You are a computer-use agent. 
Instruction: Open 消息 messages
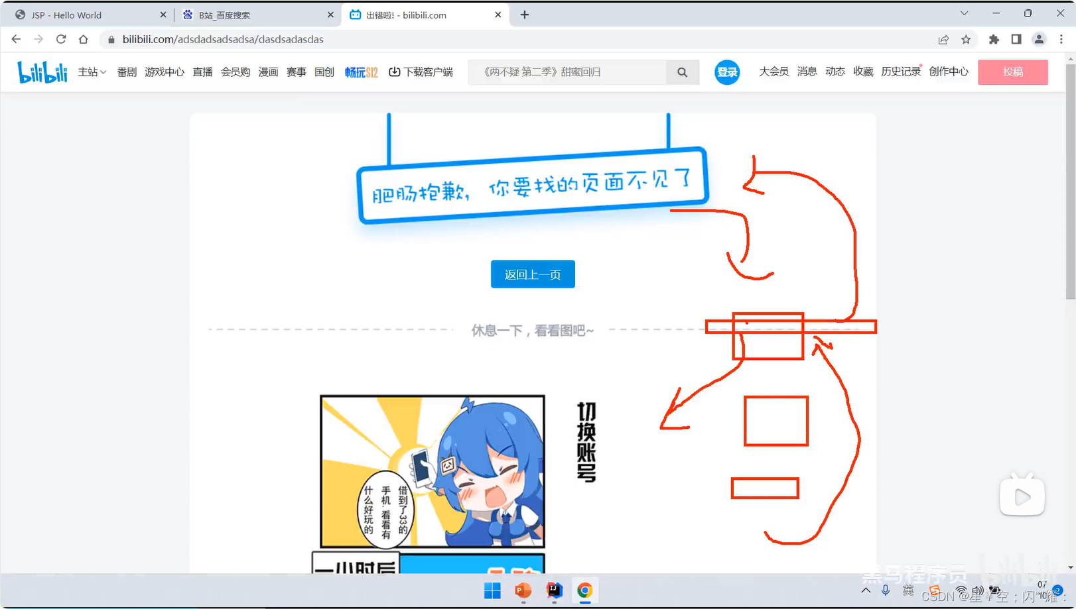pos(807,72)
